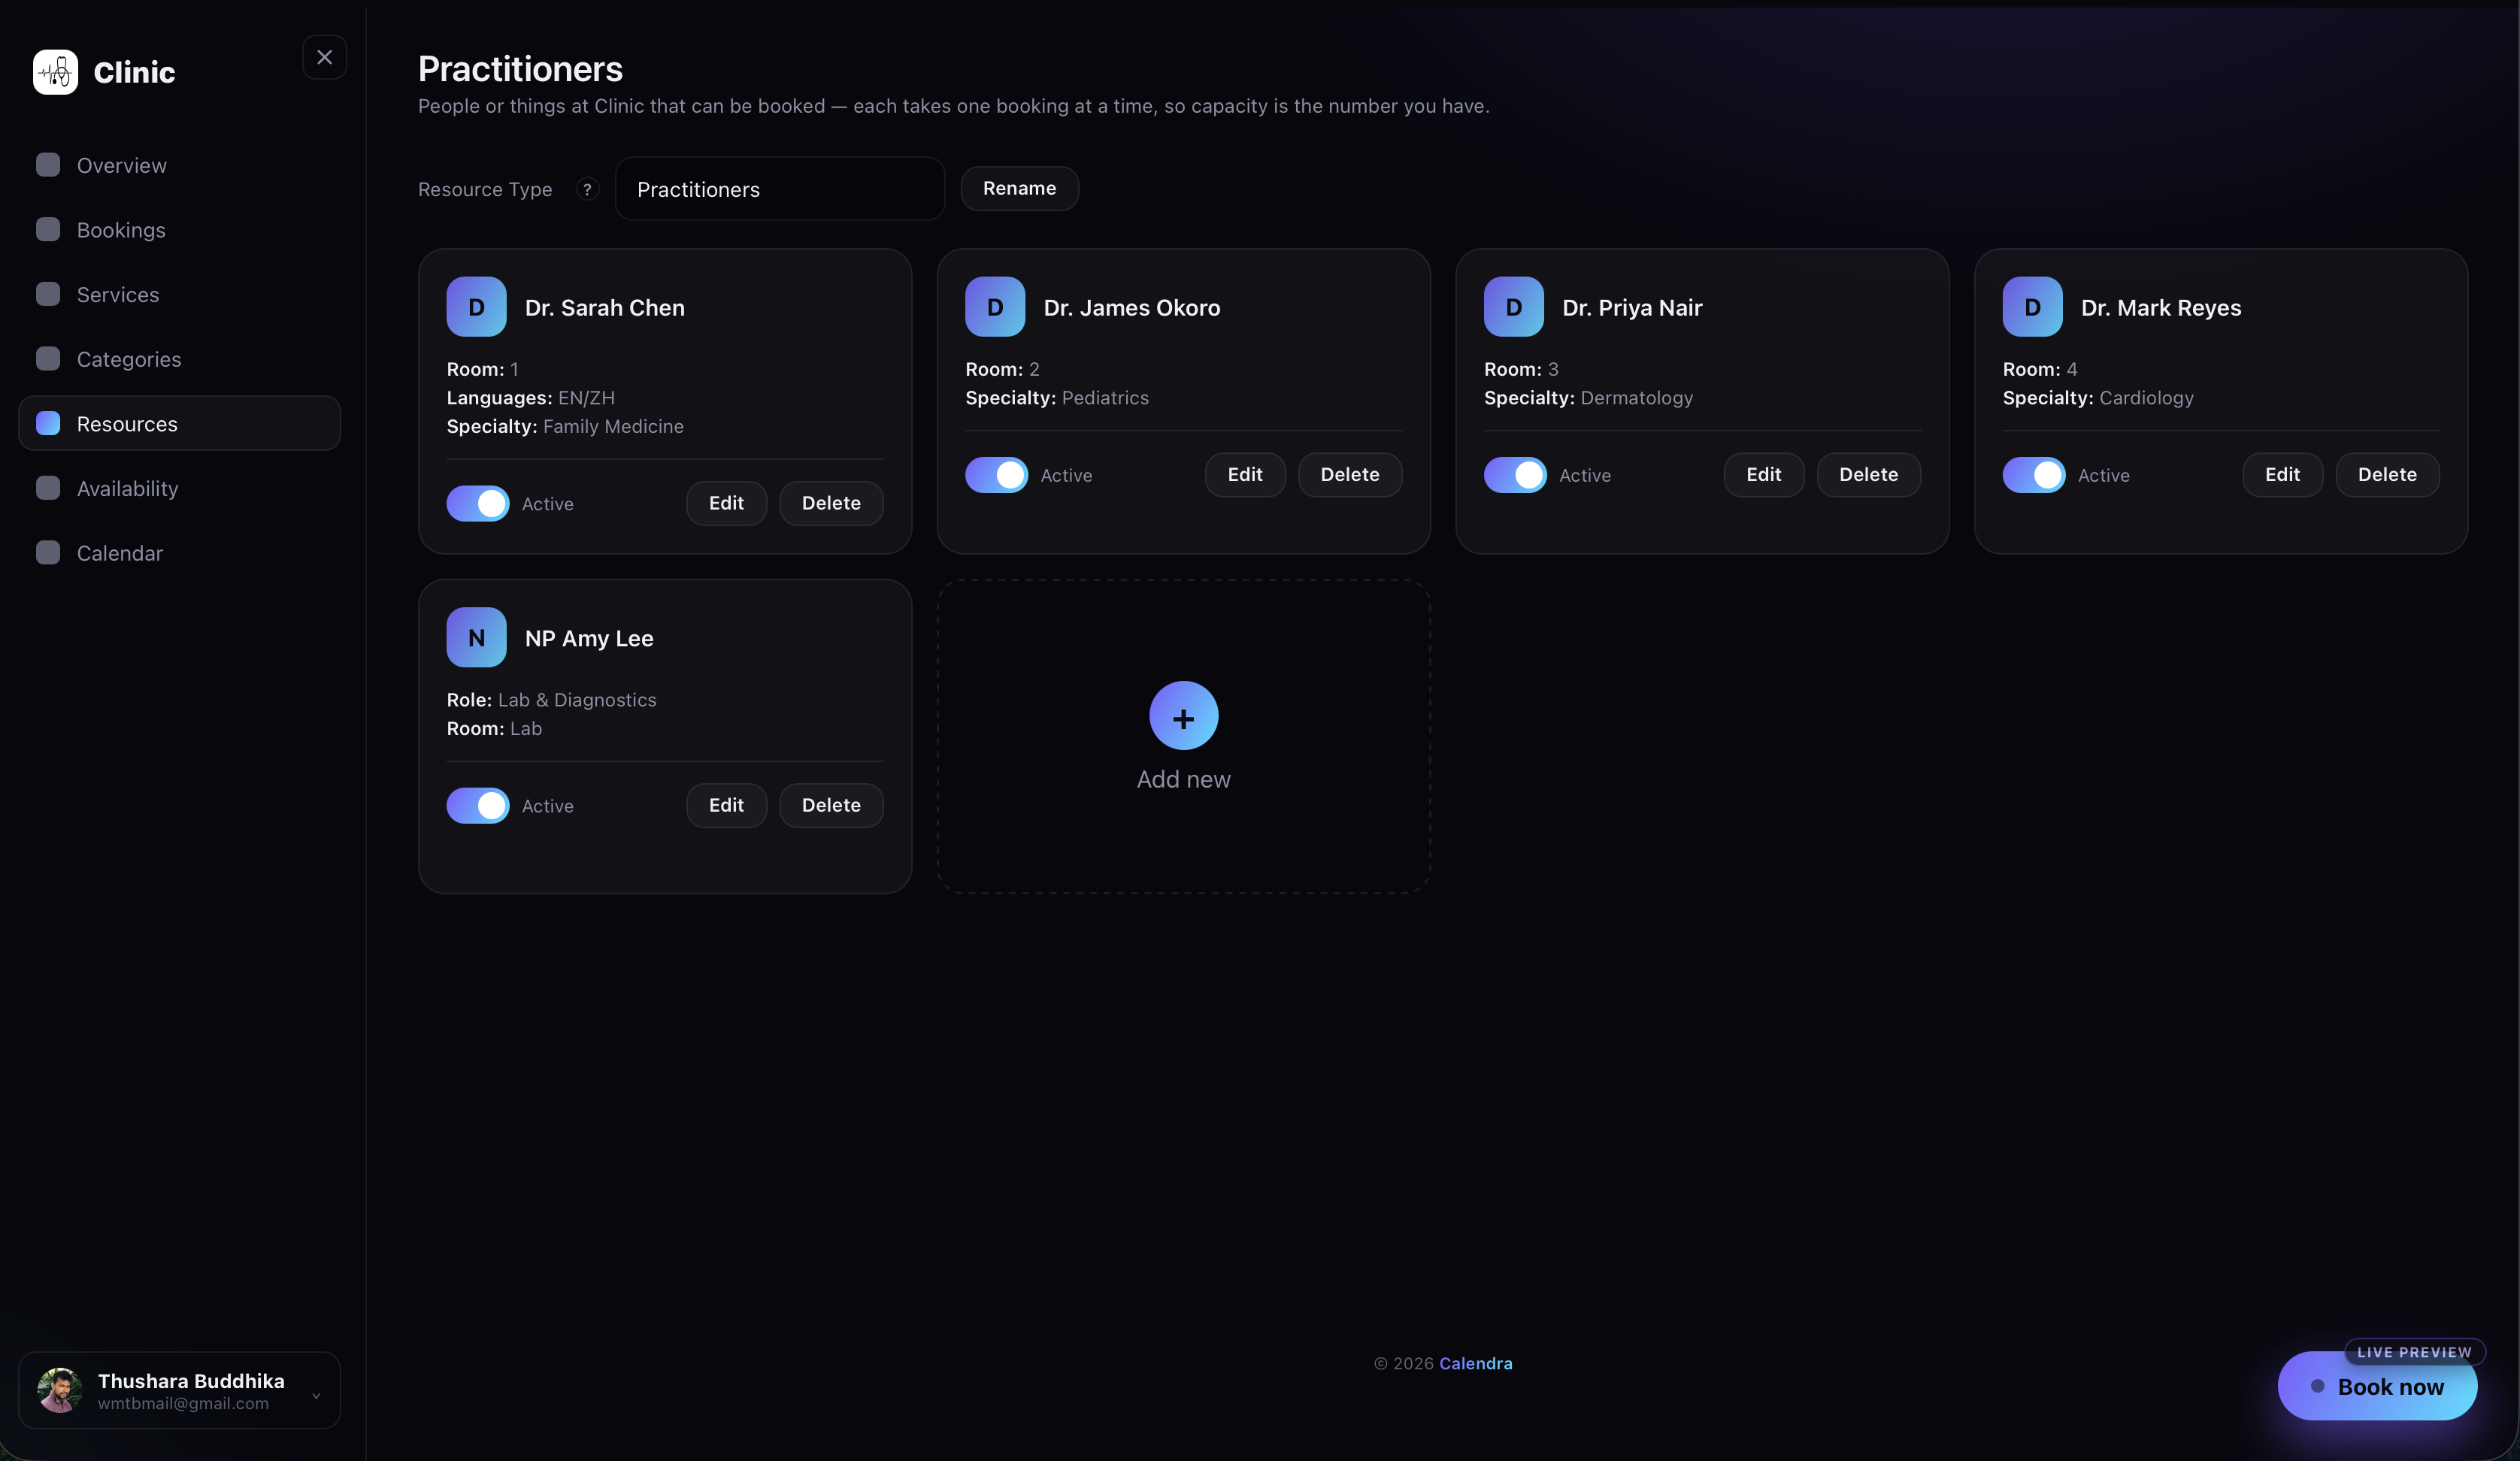Screen dimensions: 2520x1461
Task: Click the Categories sidebar icon
Action: tap(48, 359)
